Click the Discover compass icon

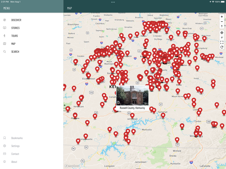coord(5,20)
